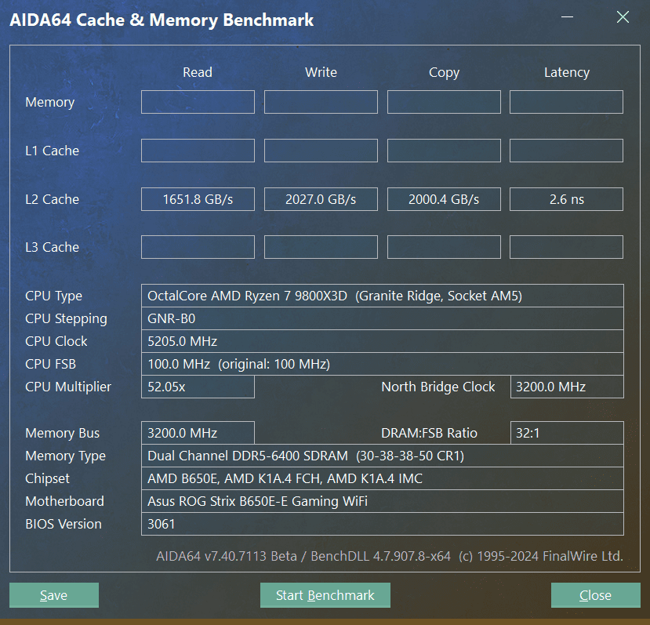
Task: Select the Memory Write result box
Action: click(321, 102)
